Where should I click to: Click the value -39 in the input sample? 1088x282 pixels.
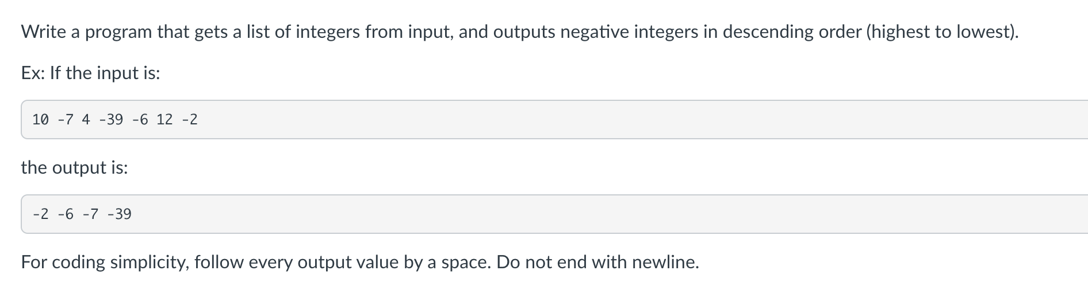111,119
